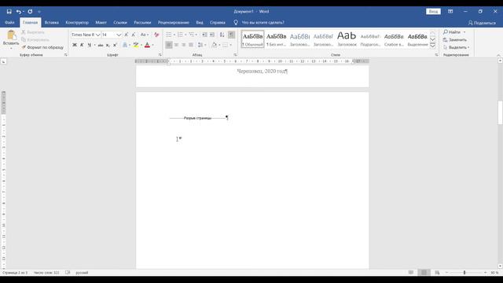Screen dimensions: 503x283
Task: Click Format Painter (Формат по образцу)
Action: tap(42, 47)
